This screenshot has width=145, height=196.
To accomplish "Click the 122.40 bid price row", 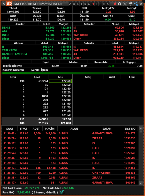I will tap(37, 89).
